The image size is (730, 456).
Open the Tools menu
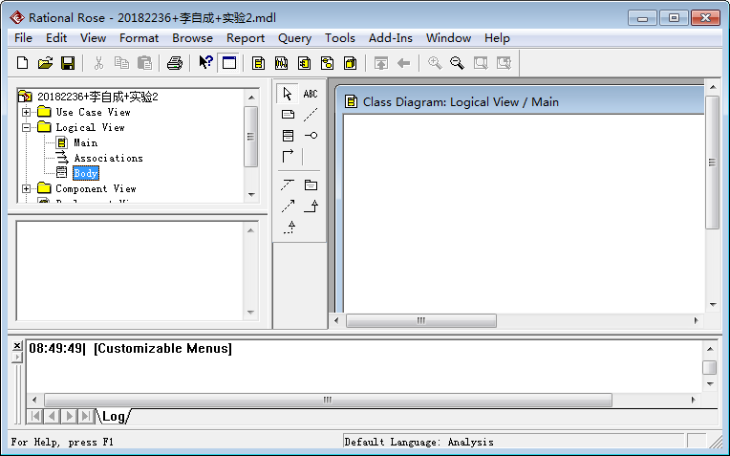[340, 38]
